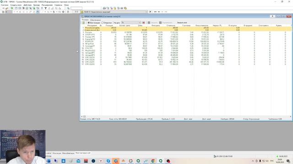
Task: Click the volume icon in system tray
Action: pyautogui.click(x=267, y=161)
